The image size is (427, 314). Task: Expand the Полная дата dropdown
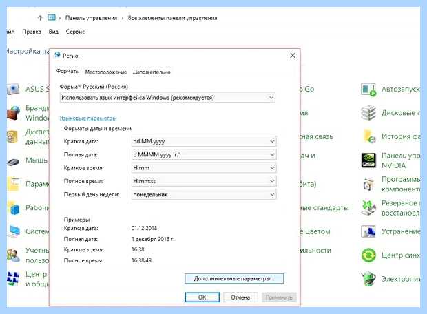tap(204, 154)
